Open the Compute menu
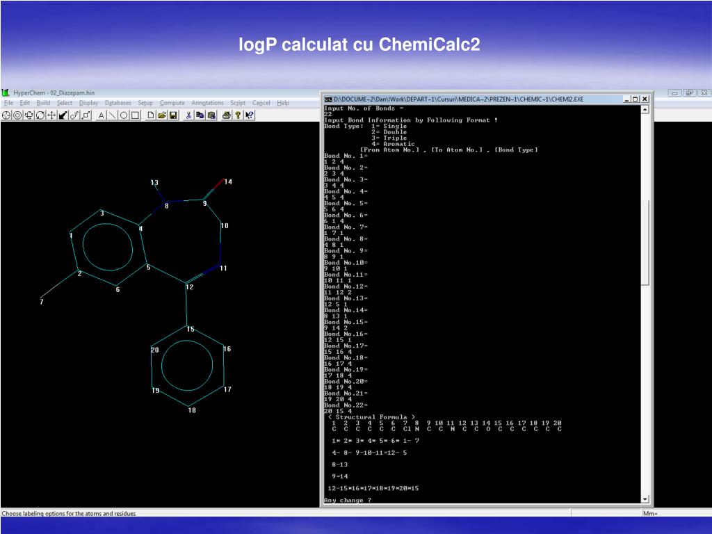This screenshot has width=712, height=534. (x=172, y=103)
